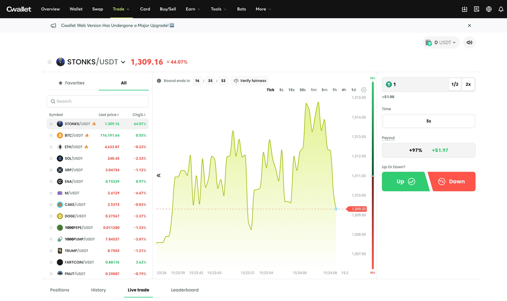Click the XRP coin icon

pyautogui.click(x=60, y=170)
